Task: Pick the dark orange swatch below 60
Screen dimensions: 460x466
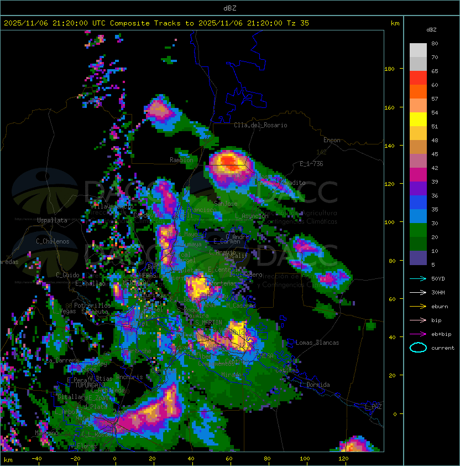Action: click(418, 92)
